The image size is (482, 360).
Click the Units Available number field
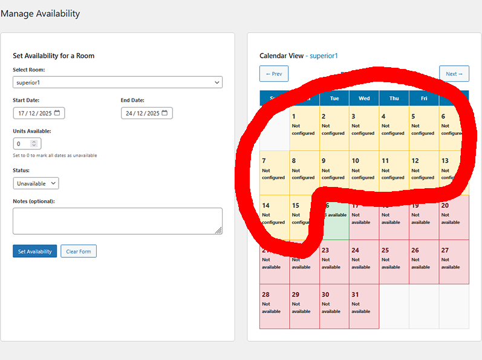(27, 143)
